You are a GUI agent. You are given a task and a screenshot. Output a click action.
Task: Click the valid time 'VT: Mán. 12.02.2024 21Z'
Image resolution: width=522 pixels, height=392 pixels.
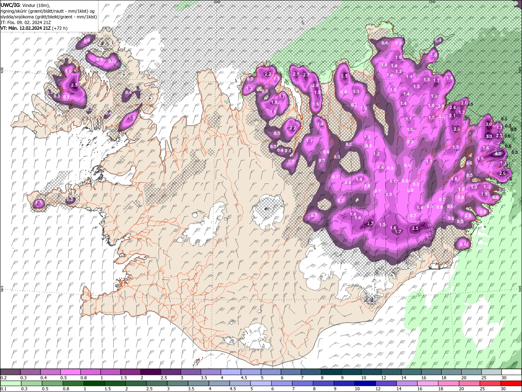26,28
